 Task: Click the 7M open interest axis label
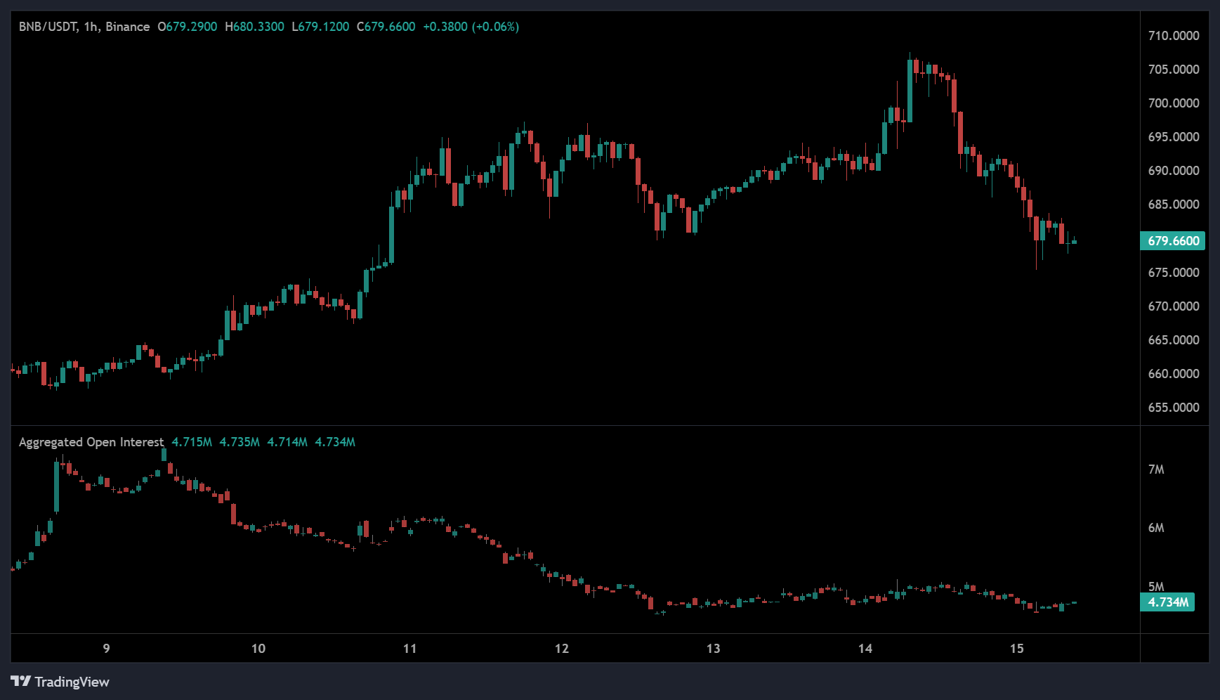pyautogui.click(x=1156, y=469)
